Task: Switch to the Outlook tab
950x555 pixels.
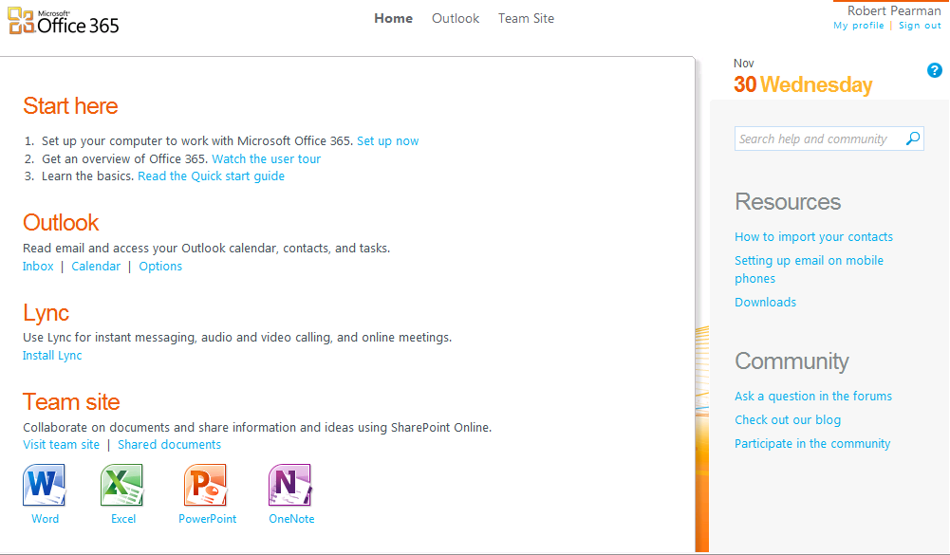Action: click(456, 19)
